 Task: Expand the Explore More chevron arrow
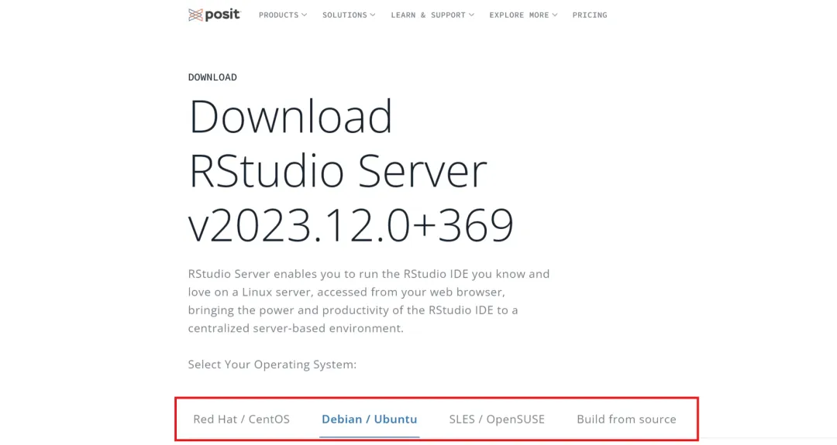pyautogui.click(x=555, y=15)
